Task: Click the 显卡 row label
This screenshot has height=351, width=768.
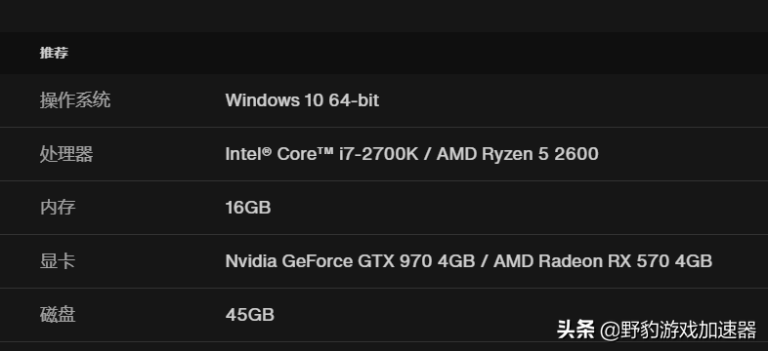Action: click(58, 261)
